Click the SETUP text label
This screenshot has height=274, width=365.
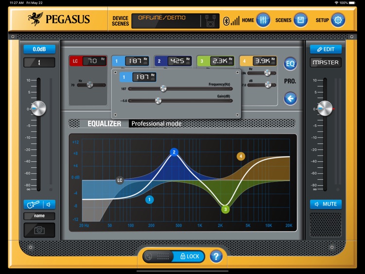click(322, 20)
